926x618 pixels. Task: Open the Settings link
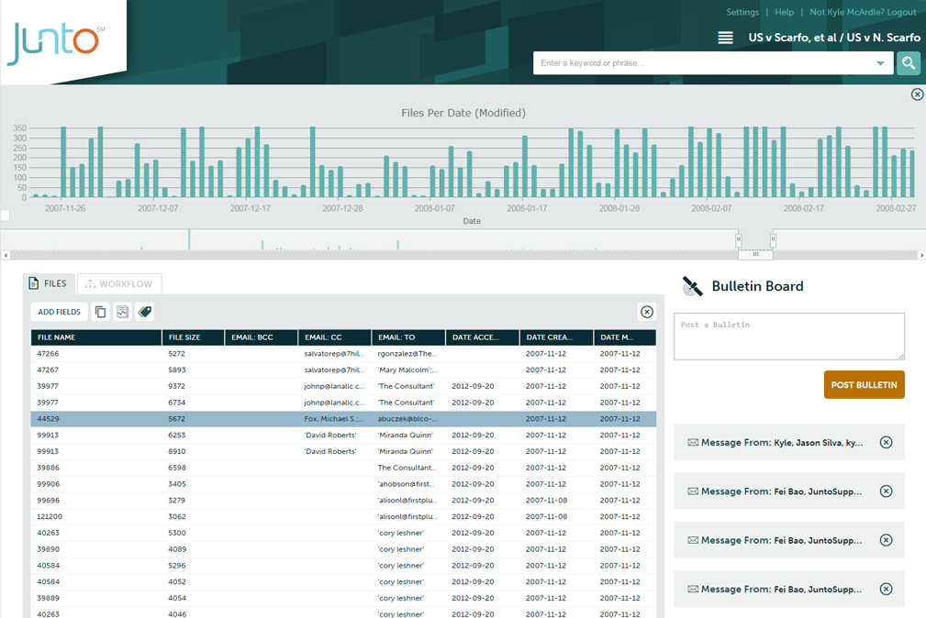click(742, 13)
